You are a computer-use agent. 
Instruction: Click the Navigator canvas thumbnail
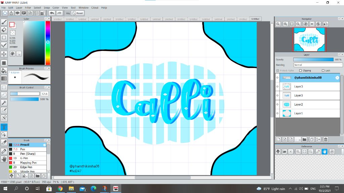coord(309,40)
